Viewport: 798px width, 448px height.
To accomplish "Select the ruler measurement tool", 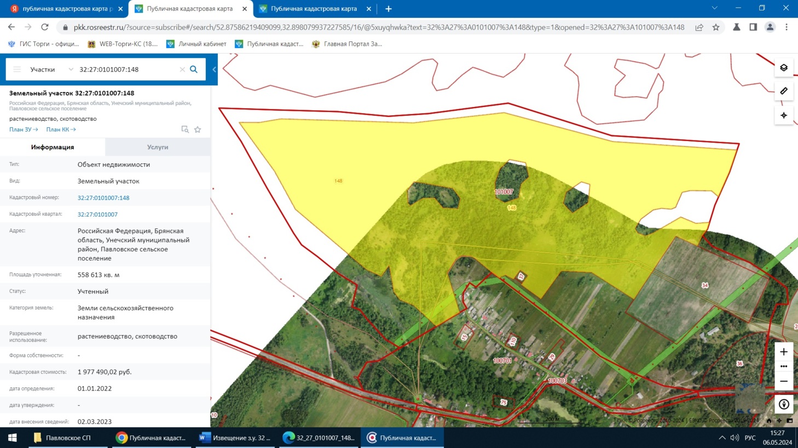I will tap(784, 91).
